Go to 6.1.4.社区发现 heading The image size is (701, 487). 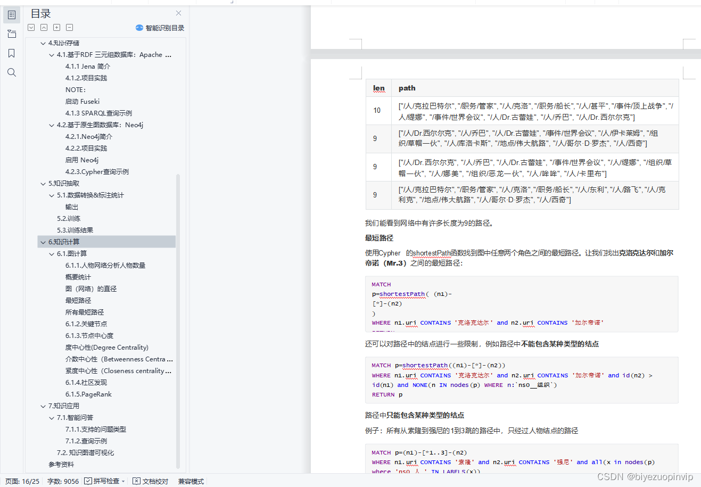pyautogui.click(x=86, y=383)
